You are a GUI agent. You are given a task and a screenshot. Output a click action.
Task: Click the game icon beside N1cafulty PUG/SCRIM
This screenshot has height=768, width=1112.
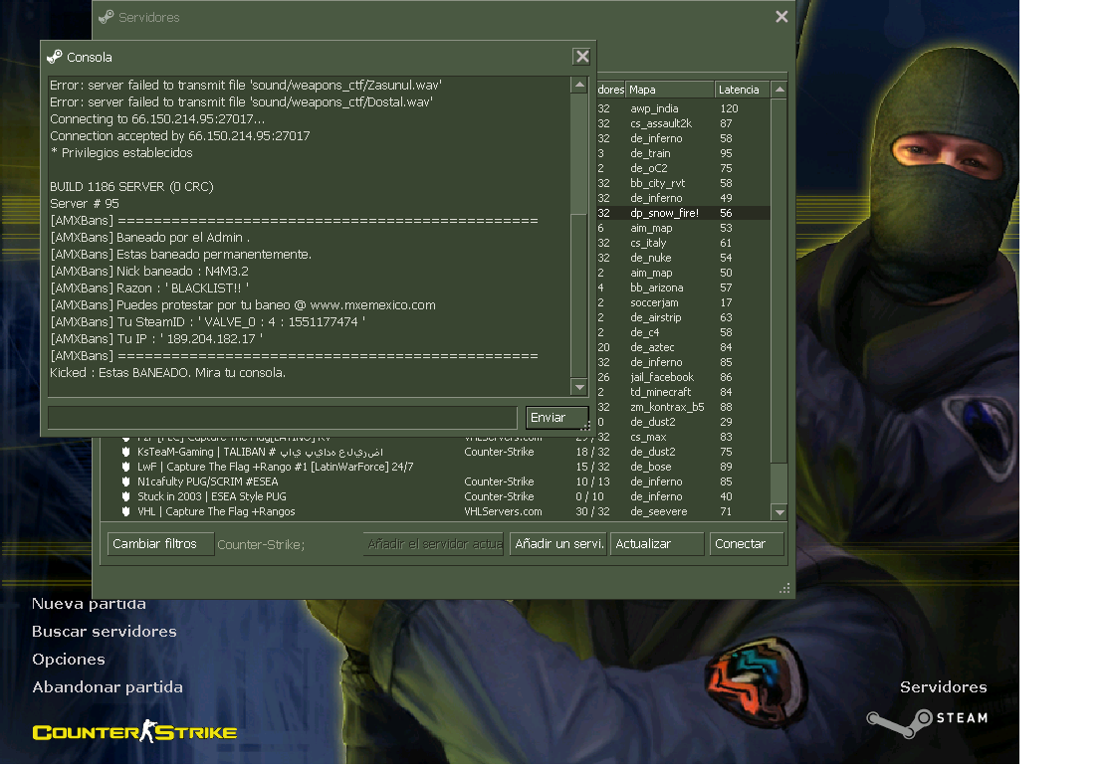click(x=125, y=481)
